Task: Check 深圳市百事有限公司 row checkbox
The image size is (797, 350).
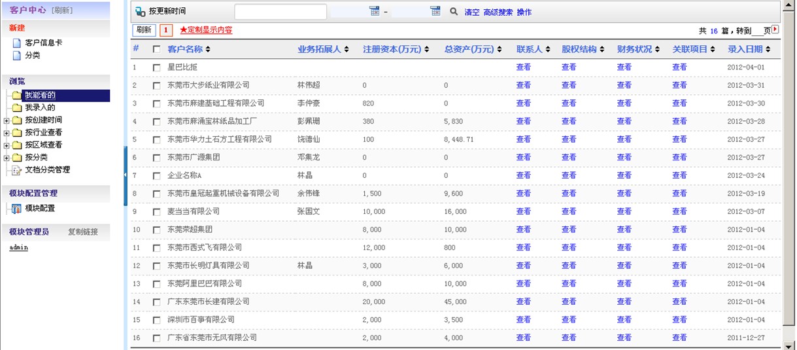Action: coord(156,320)
